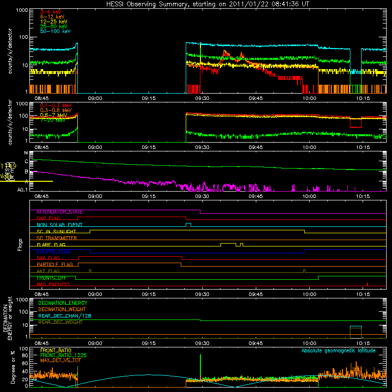
Task: Click the "09:30" tick under the keV panel
Action: click(x=202, y=98)
